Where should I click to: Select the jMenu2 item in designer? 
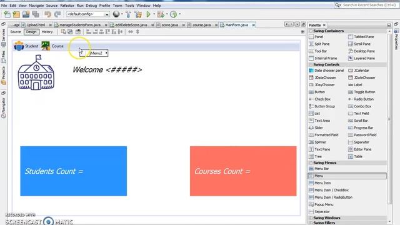94,53
